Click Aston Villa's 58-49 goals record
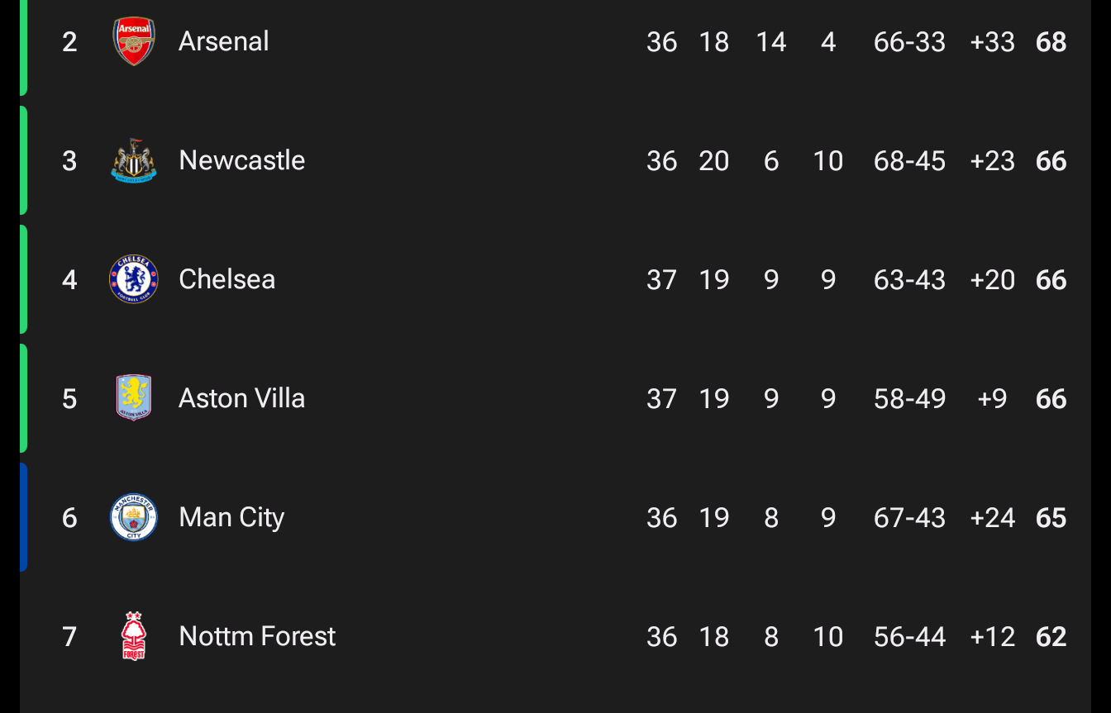The height and width of the screenshot is (713, 1111). pos(909,399)
